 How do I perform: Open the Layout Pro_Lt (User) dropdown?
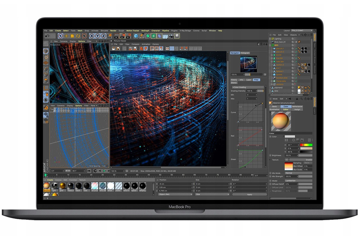click(302, 31)
